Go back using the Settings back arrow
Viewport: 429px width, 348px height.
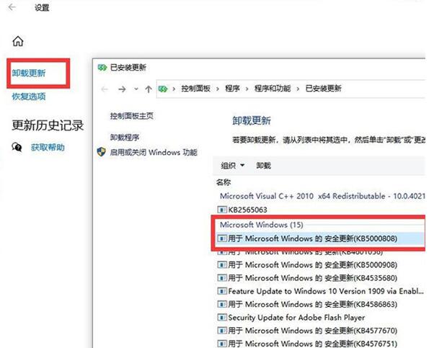point(12,7)
